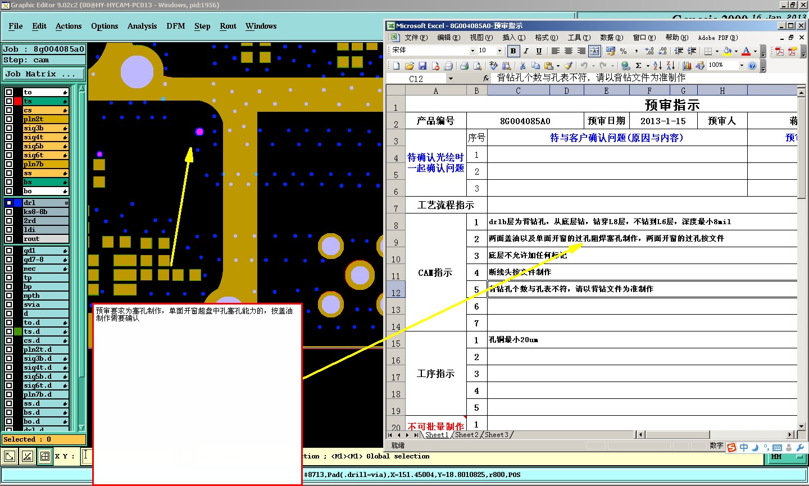Open the Analysis menu in Graphic Editor
This screenshot has width=809, height=486.
pos(142,26)
